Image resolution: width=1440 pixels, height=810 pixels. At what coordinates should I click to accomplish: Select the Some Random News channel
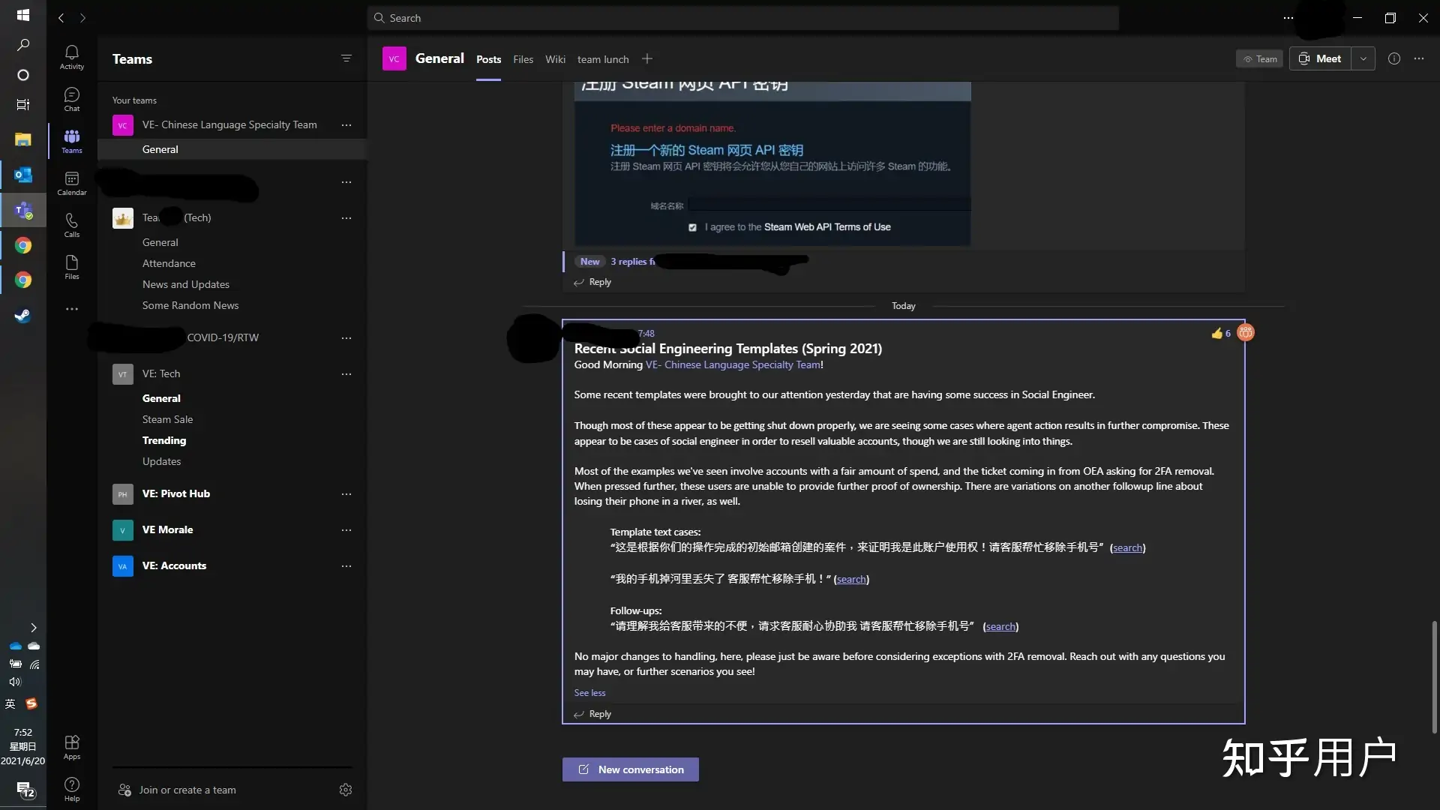point(190,305)
